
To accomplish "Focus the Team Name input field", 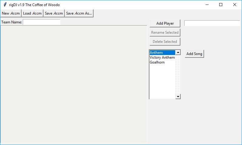I will coord(42,22).
